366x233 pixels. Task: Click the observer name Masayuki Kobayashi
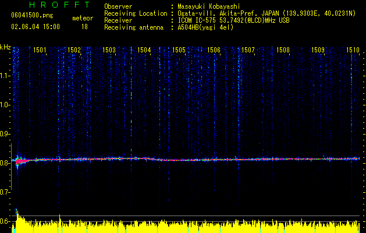208,6
